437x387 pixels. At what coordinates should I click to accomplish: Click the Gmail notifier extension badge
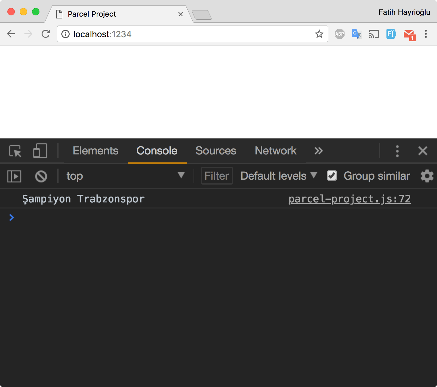click(409, 34)
